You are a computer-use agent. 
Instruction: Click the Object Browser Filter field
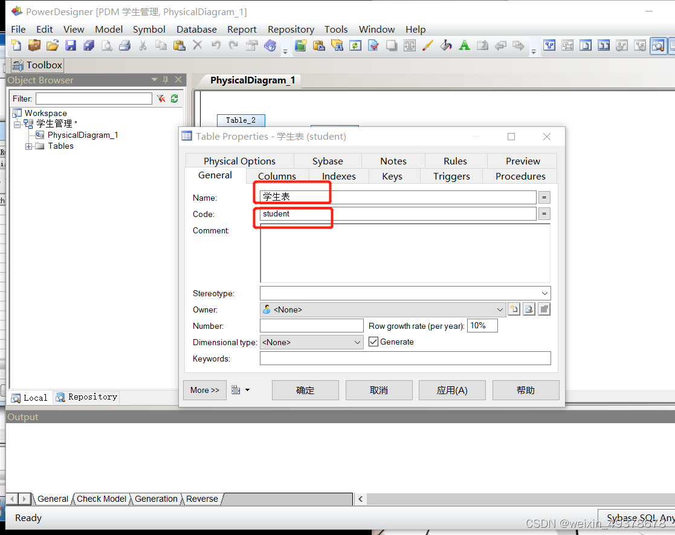pyautogui.click(x=94, y=99)
